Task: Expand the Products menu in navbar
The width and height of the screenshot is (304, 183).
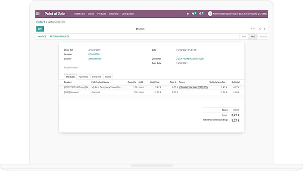Action: (x=102, y=14)
